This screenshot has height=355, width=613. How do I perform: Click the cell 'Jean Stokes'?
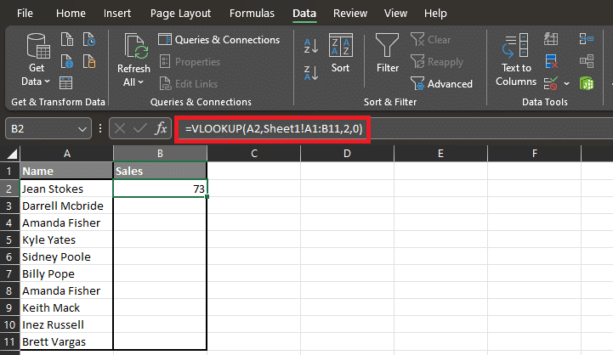[66, 189]
